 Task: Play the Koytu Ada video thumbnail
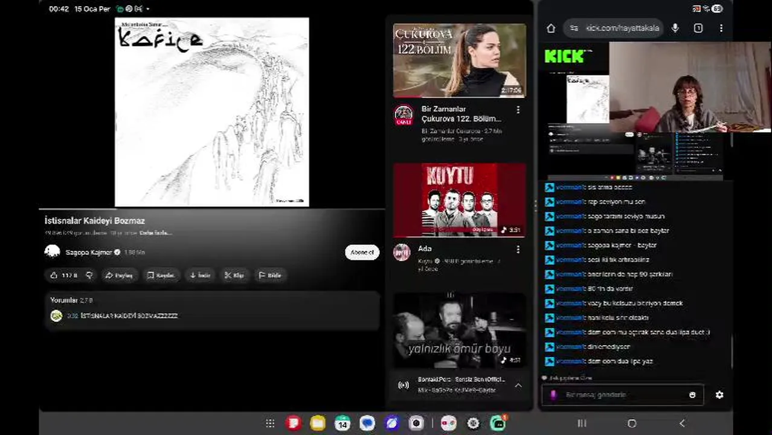point(459,200)
